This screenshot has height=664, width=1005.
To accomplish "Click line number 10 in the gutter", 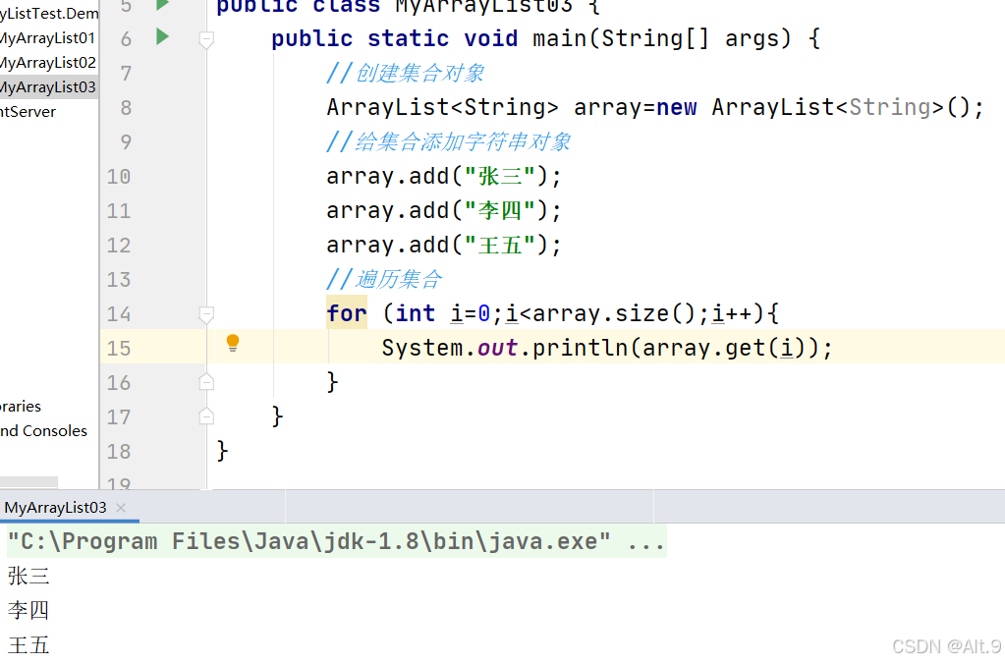I will click(x=118, y=175).
